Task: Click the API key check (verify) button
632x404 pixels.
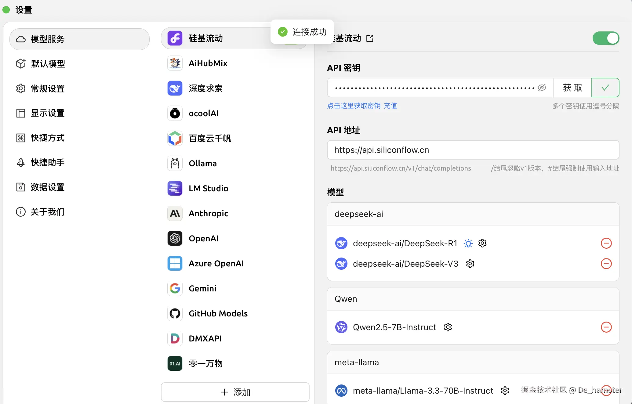Action: [x=605, y=88]
